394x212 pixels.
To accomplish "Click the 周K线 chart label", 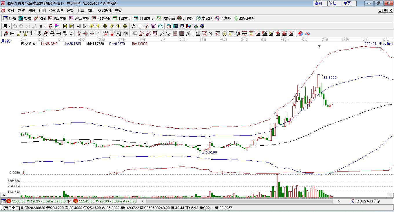I will tap(6, 41).
